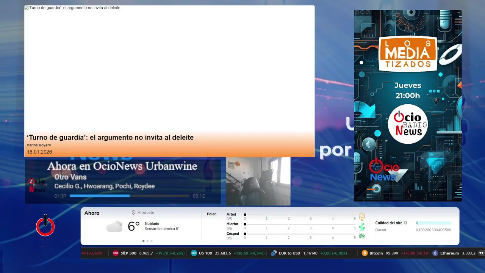The image size is (485, 273).
Task: Click the OcioNews logo in now-playing panel
Action: tap(37, 185)
